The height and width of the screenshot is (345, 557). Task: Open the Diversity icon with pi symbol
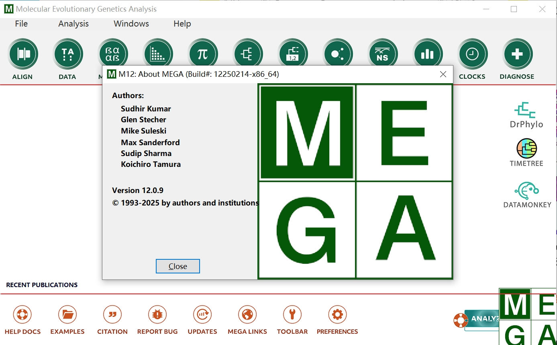[203, 52]
